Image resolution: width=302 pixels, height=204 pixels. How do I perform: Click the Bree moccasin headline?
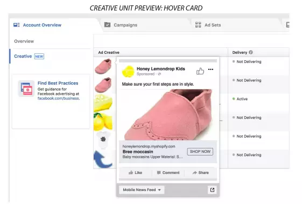point(138,152)
